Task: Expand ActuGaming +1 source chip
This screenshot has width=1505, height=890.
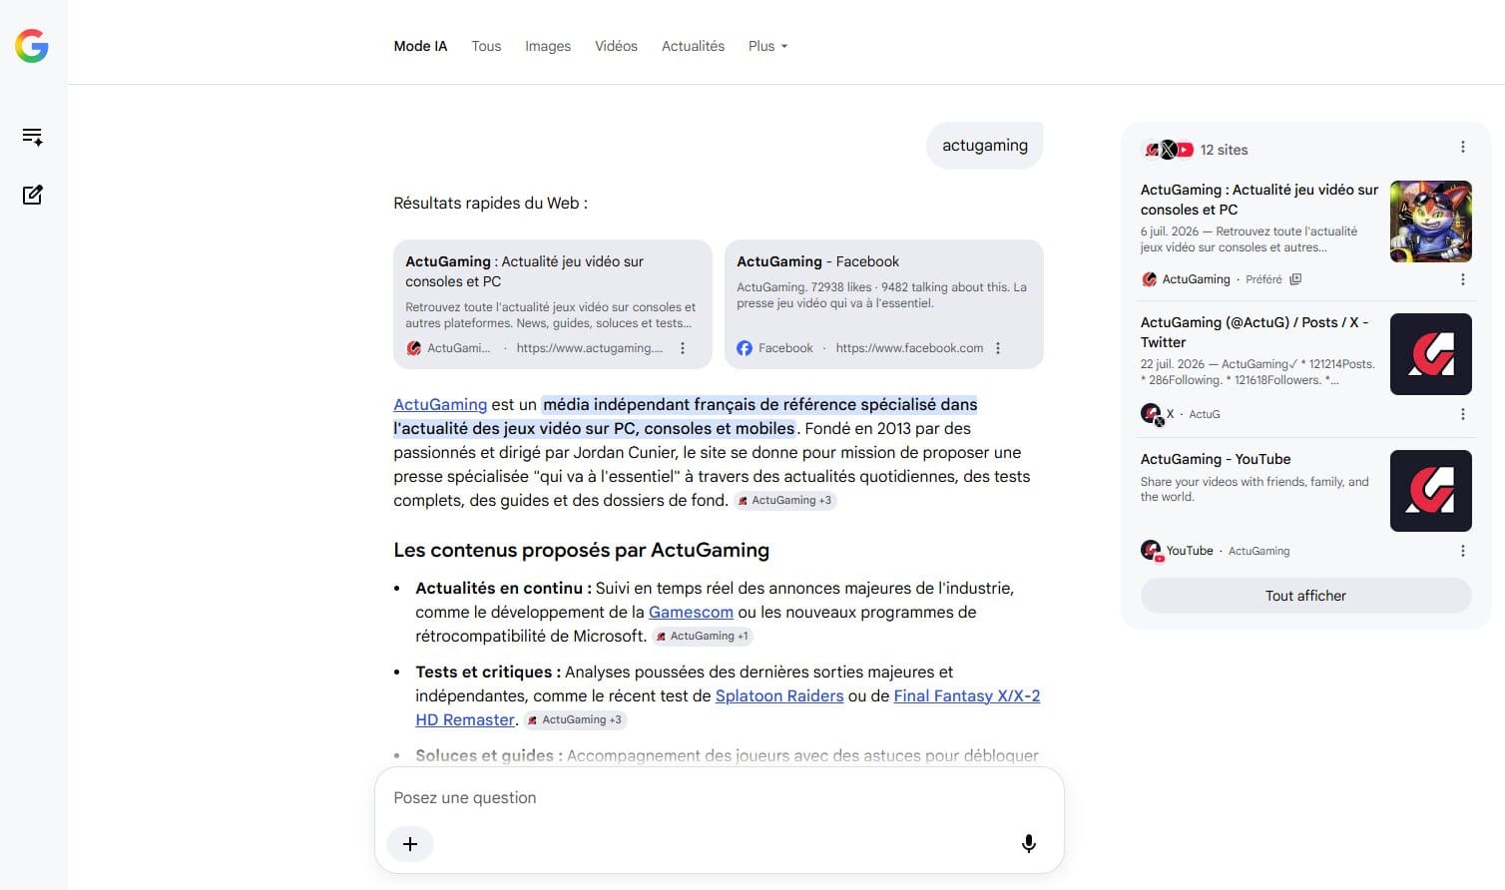Action: (x=702, y=637)
